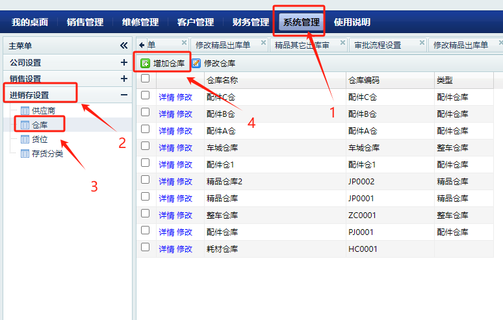Sort by the 仓库编码 column header
The width and height of the screenshot is (503, 320).
pos(364,80)
